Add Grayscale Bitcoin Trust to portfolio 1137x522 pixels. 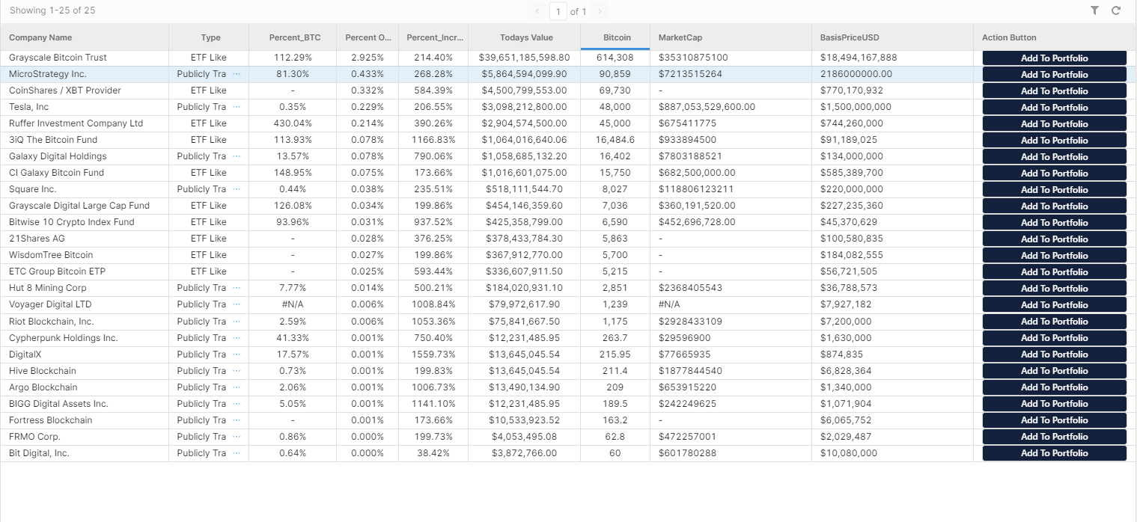[x=1054, y=58]
